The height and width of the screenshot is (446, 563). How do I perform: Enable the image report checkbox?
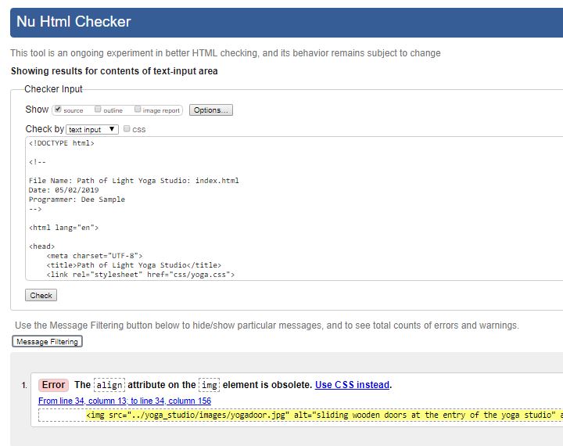pos(138,109)
